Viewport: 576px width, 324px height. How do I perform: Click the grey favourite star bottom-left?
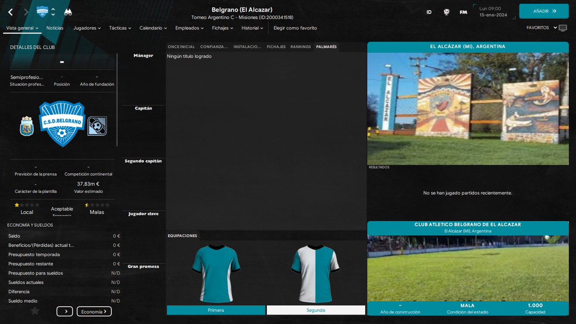click(x=35, y=311)
